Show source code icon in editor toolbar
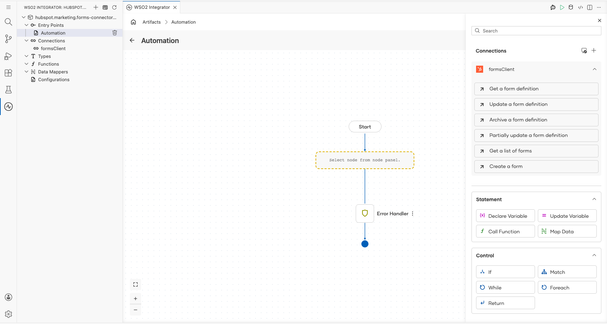Image resolution: width=607 pixels, height=324 pixels. pos(581,7)
